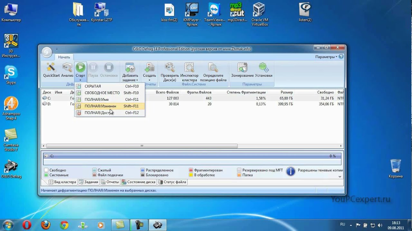Open the Параметры dropdown at top right
412x231 pixels.
[326, 57]
